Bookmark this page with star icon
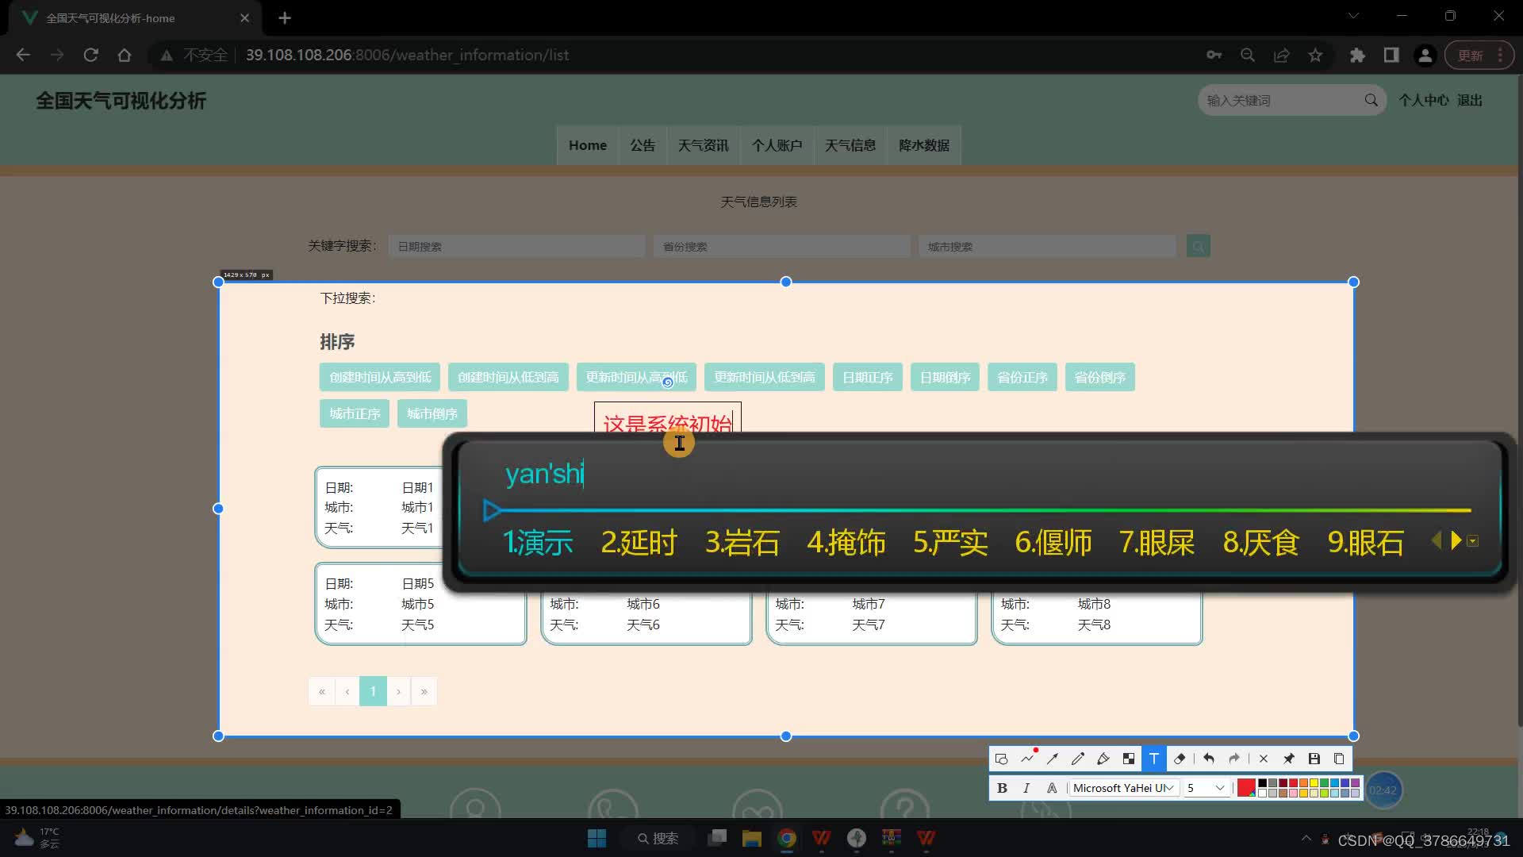 (1315, 55)
